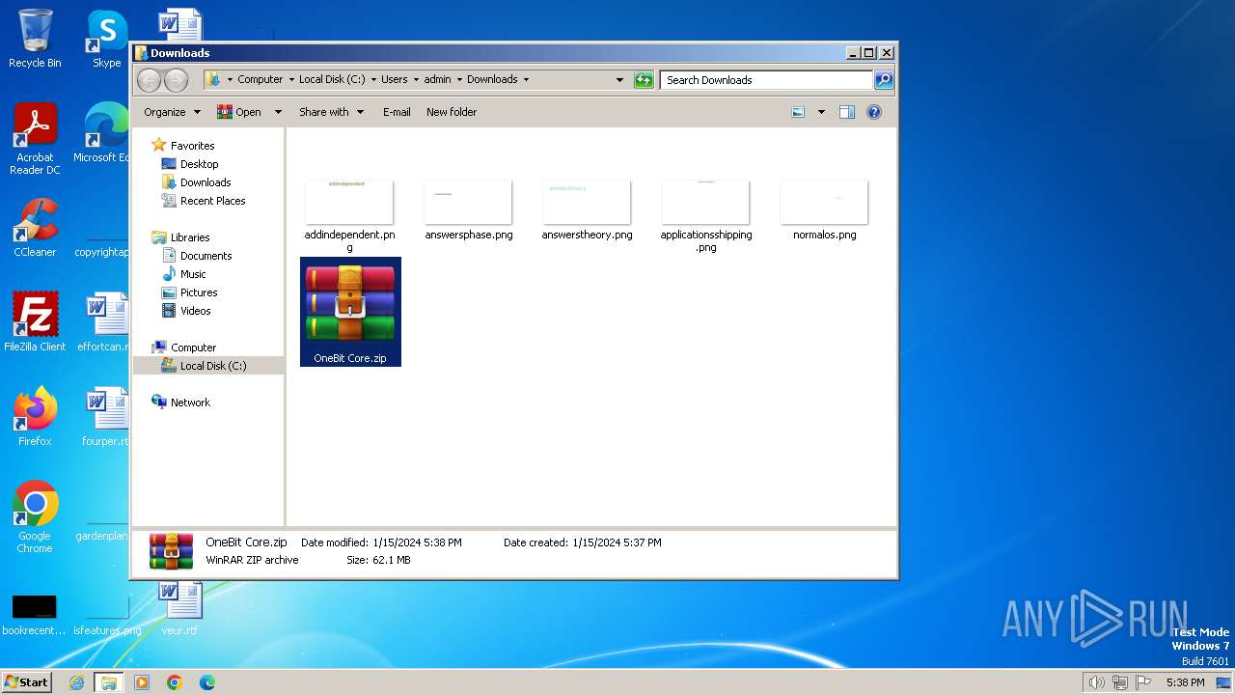The height and width of the screenshot is (695, 1235).
Task: Expand the view options dropdown arrow
Action: point(821,112)
